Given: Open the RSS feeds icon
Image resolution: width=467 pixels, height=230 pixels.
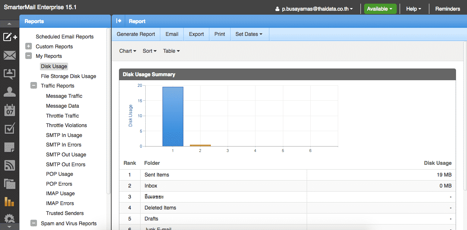Looking at the screenshot, I should point(10,166).
